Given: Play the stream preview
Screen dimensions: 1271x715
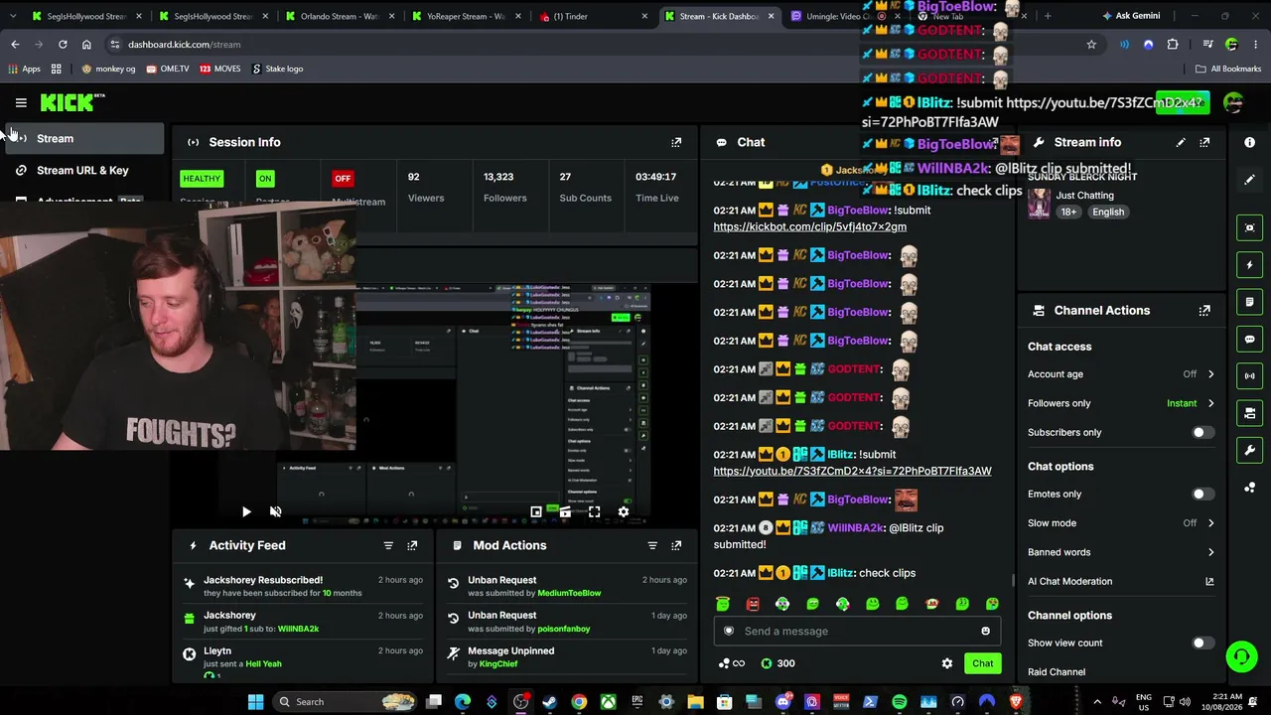Looking at the screenshot, I should click(x=246, y=512).
